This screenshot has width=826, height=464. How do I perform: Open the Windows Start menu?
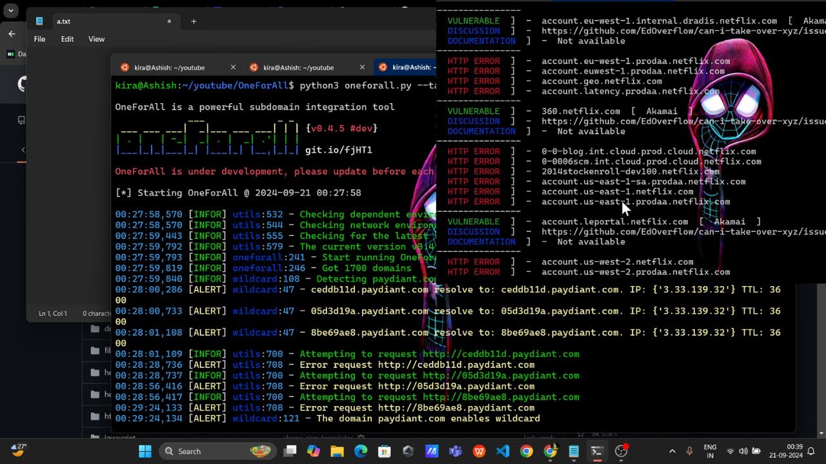[x=145, y=451]
